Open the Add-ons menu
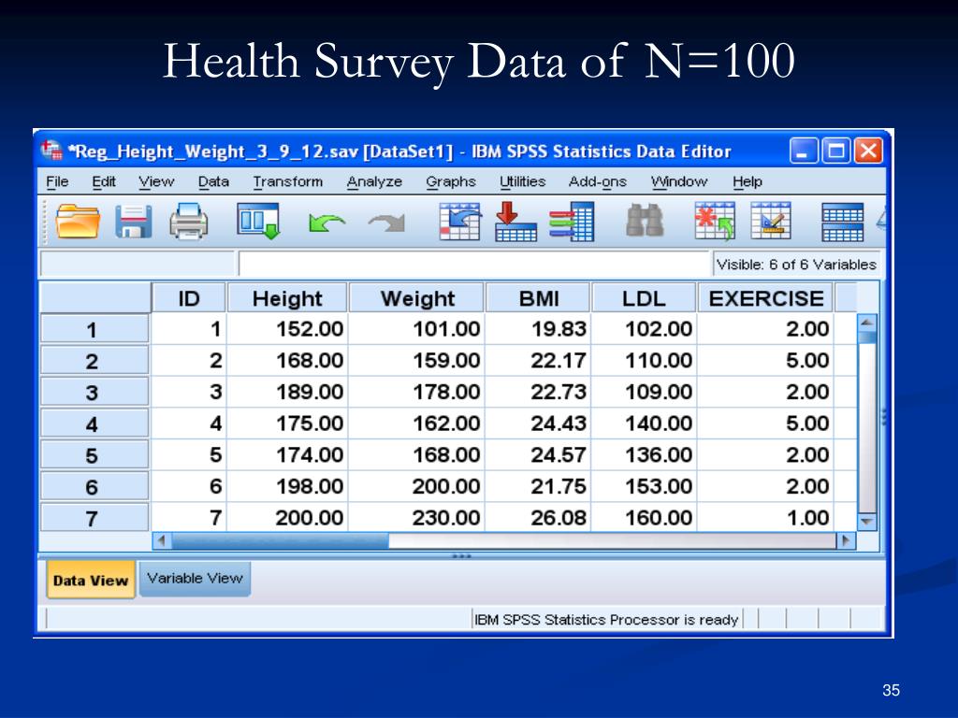Viewport: 958px width, 718px height. point(598,182)
